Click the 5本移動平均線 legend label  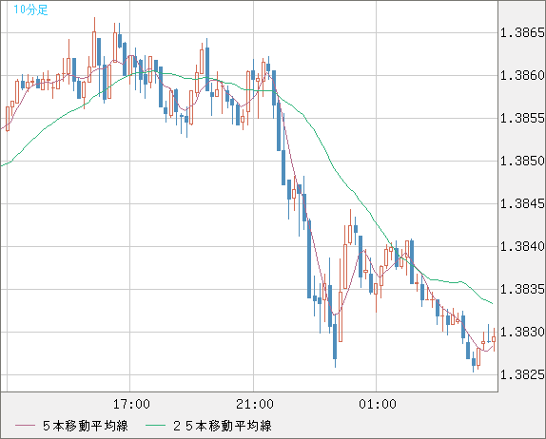pyautogui.click(x=86, y=426)
